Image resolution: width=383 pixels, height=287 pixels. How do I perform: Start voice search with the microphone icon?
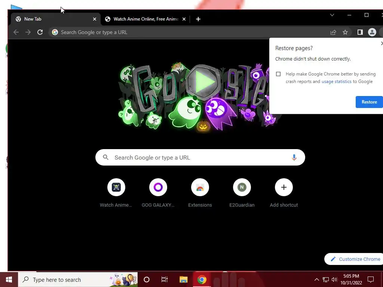[x=294, y=157]
